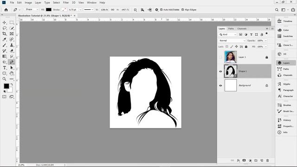Click the black Fill color swatch in options bar
This screenshot has width=297, height=167.
tap(49, 9)
